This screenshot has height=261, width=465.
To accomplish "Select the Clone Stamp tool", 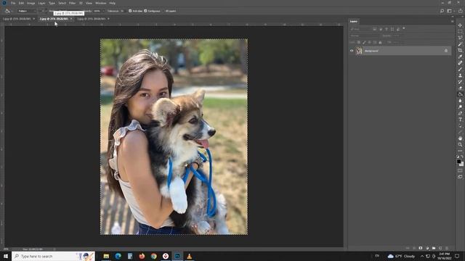I will 460,75.
